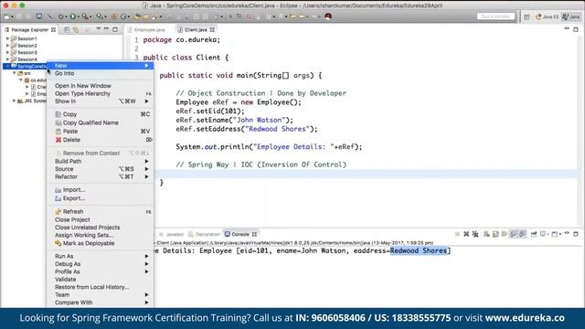This screenshot has width=585, height=329.
Task: Click Remove Launch X icon in the Console
Action: [x=466, y=234]
